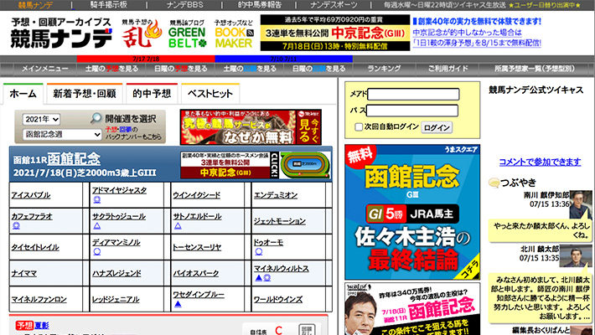
Task: Open the 夏影 predictor name link
Action: click(x=42, y=326)
